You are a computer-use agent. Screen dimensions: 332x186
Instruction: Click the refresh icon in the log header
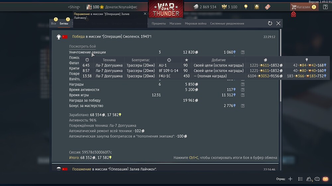[x=270, y=23]
